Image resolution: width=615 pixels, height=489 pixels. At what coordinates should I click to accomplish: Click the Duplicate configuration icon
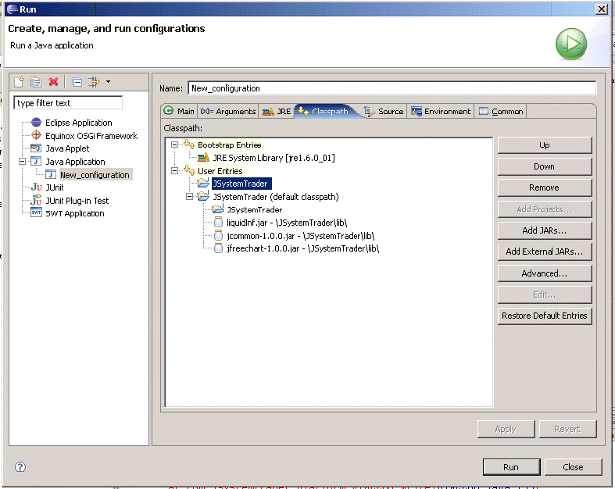(x=36, y=82)
